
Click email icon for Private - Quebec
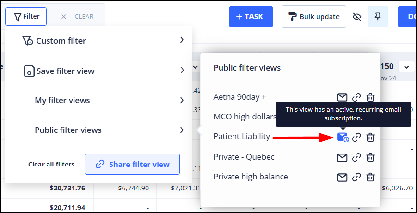pos(342,157)
